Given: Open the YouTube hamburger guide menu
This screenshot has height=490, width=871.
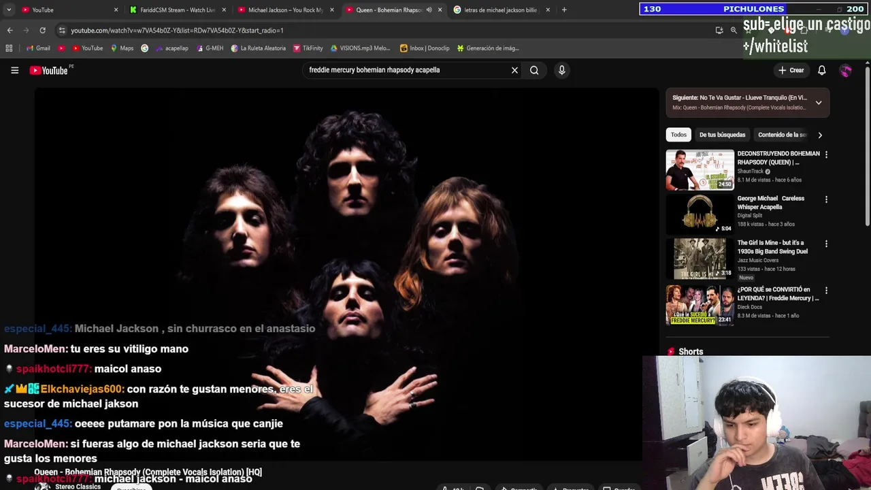Looking at the screenshot, I should (14, 70).
